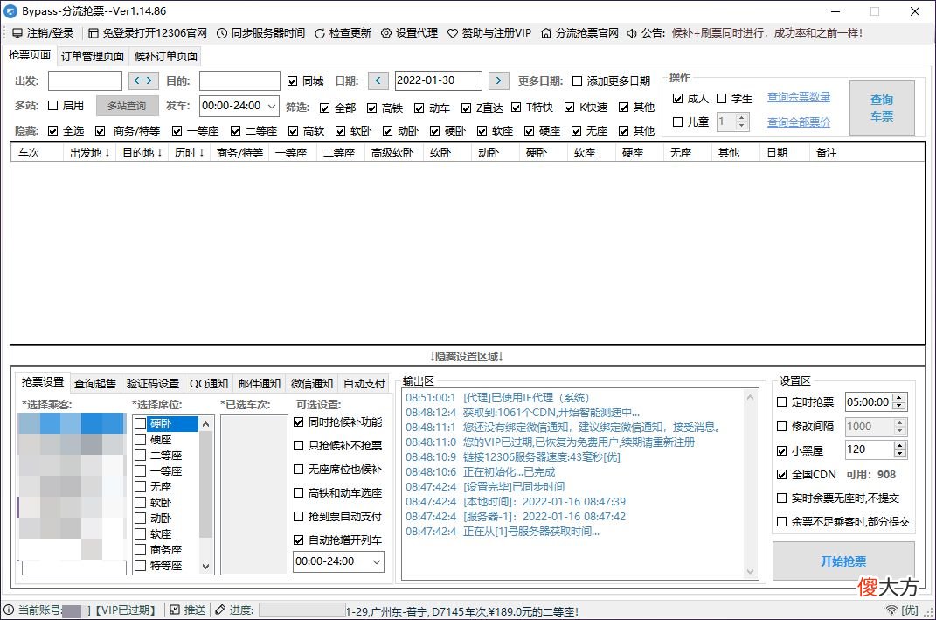Open 自动支付 tab
The width and height of the screenshot is (936, 620).
[x=364, y=384]
